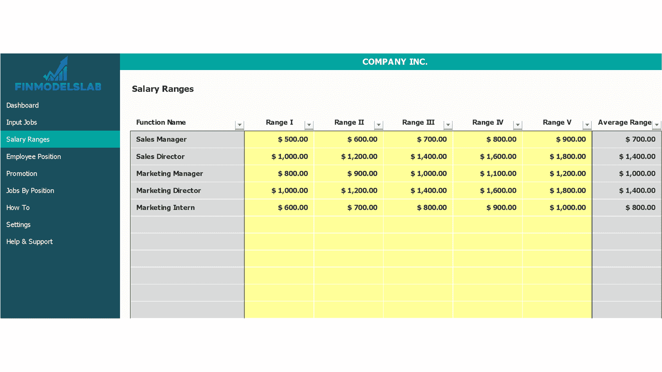Image resolution: width=662 pixels, height=372 pixels.
Task: Open the Range IV filter dropdown
Action: (x=518, y=125)
